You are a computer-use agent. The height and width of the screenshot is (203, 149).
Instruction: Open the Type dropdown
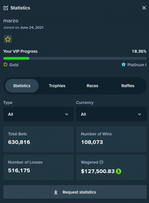pyautogui.click(x=38, y=114)
